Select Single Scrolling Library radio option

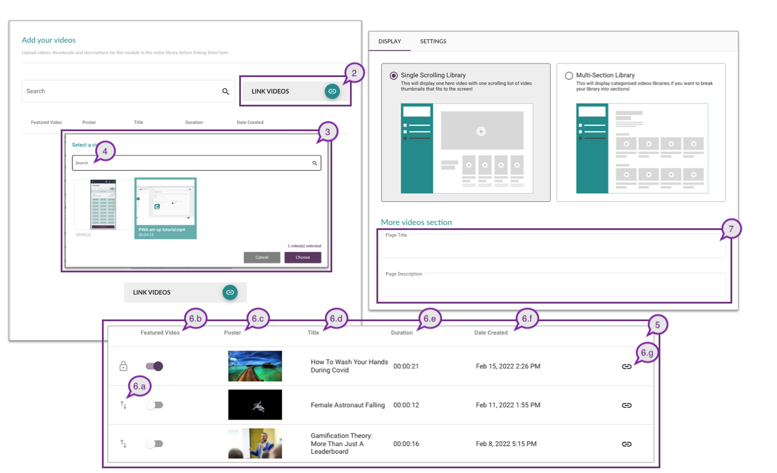point(394,76)
